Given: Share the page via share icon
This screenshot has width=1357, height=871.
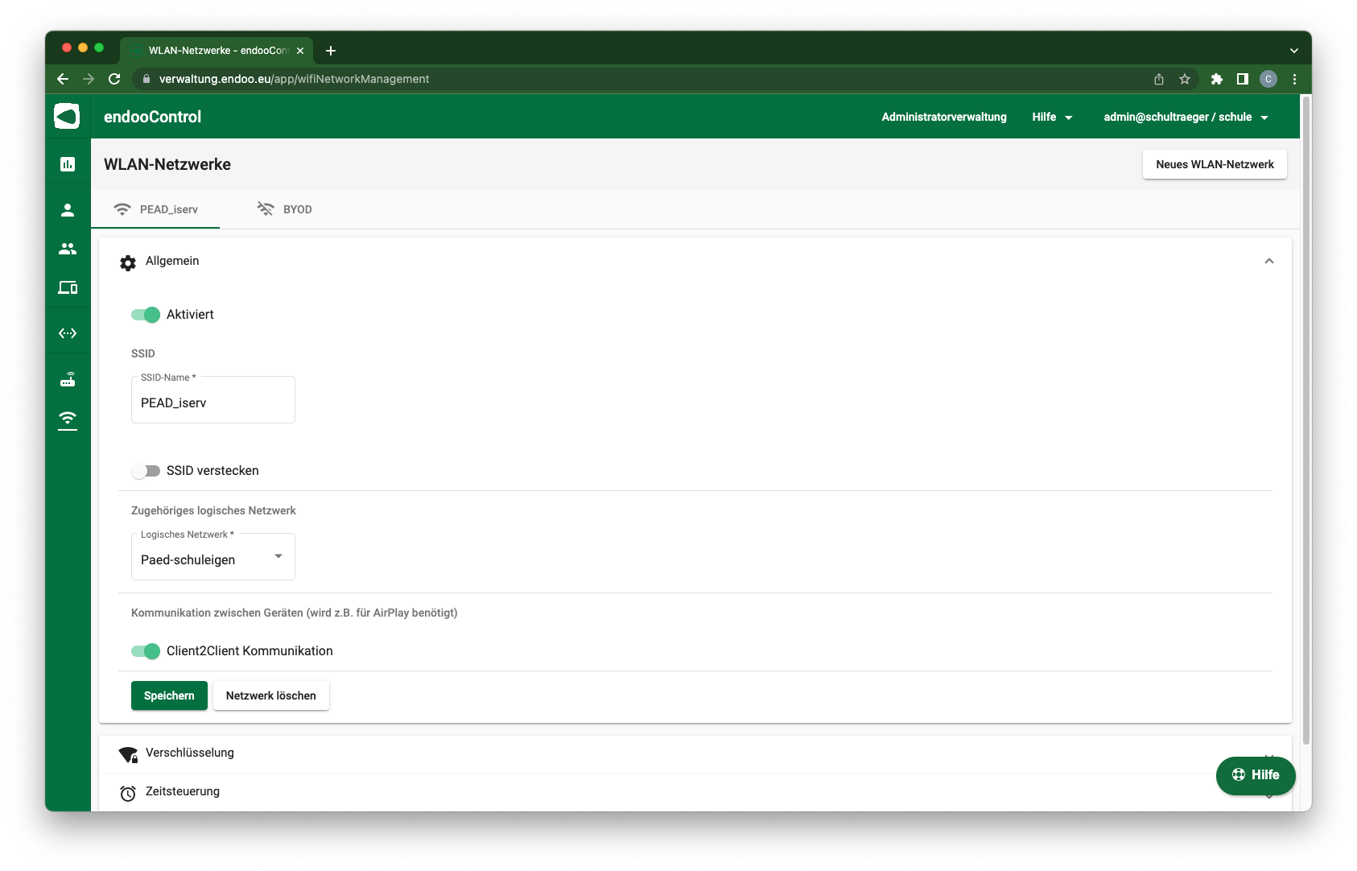Looking at the screenshot, I should tap(1159, 79).
